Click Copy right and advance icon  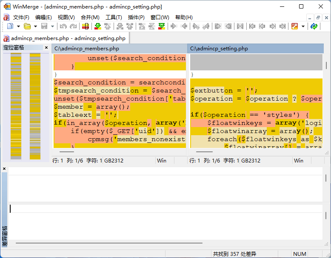click(x=196, y=26)
